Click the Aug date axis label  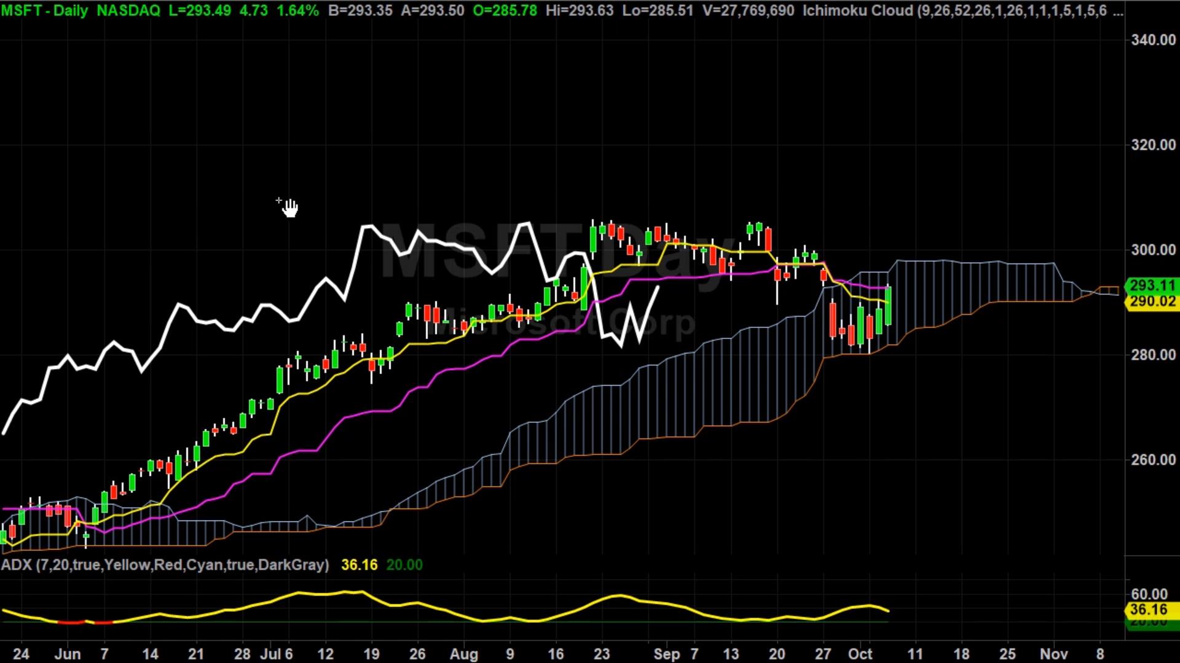click(x=464, y=654)
